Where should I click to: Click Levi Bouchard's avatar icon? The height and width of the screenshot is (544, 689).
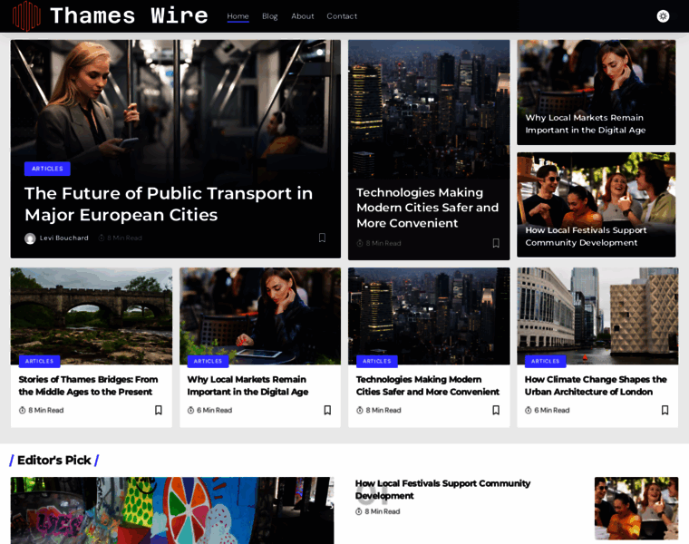click(x=30, y=238)
